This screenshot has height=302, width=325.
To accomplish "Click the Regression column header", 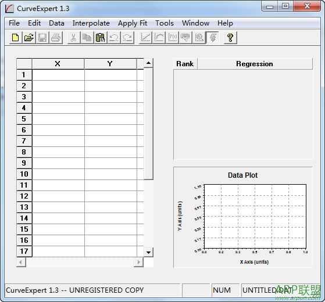I will pos(255,64).
